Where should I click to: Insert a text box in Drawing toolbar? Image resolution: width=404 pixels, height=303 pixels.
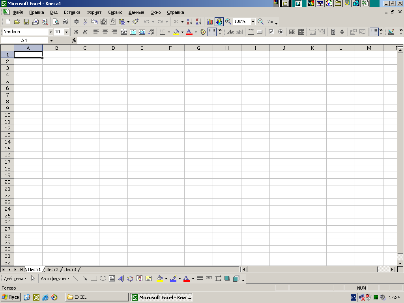112,279
